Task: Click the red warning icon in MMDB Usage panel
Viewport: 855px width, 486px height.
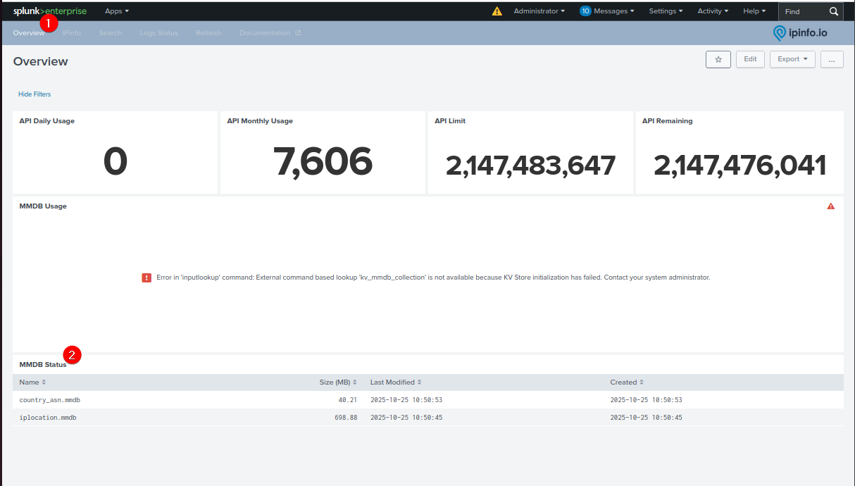Action: [831, 206]
